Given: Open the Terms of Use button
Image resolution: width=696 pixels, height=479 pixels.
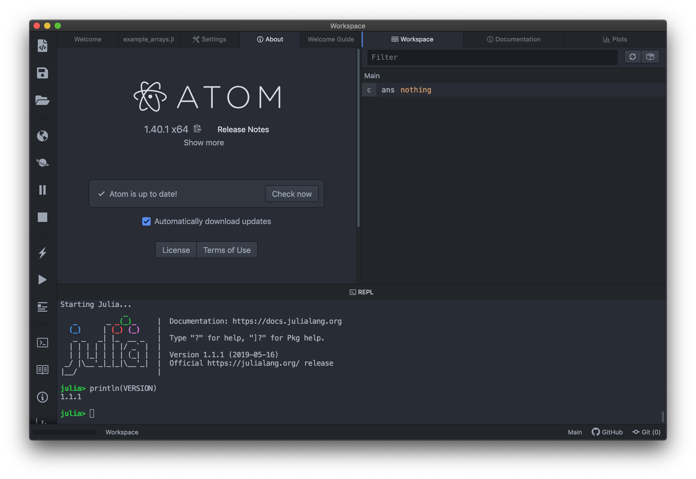Looking at the screenshot, I should coord(227,250).
